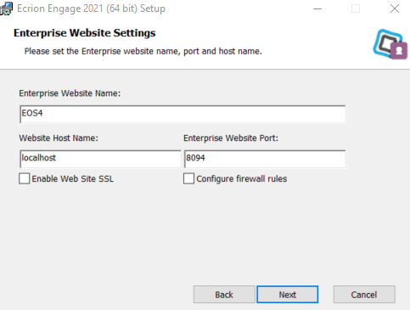The width and height of the screenshot is (410, 310).
Task: Click the 'Please set the Enterprise website name' text
Action: click(x=143, y=51)
